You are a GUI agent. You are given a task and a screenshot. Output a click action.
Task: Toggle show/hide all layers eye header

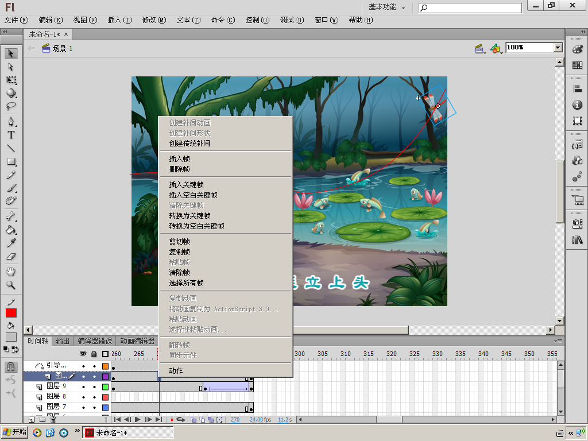[83, 354]
